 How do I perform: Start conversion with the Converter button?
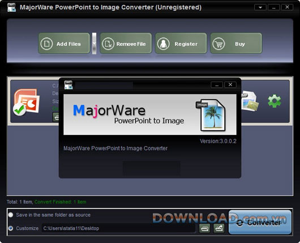(x=260, y=222)
